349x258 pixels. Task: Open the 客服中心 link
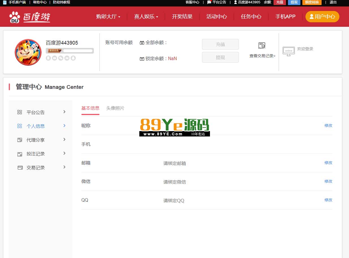coord(192,2)
